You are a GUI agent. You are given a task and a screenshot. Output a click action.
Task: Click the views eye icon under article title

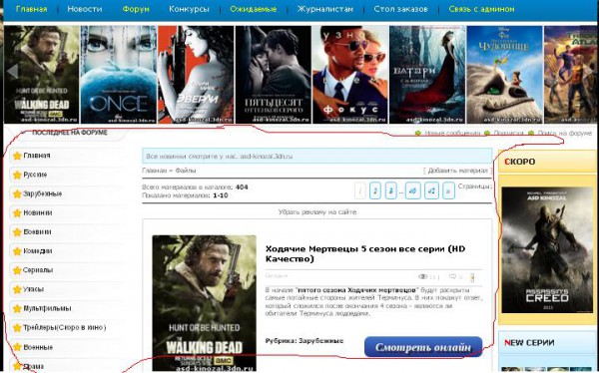[x=422, y=276]
